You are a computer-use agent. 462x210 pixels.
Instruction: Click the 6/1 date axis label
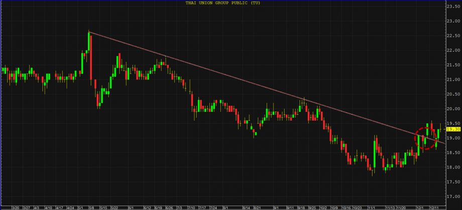coord(131,207)
